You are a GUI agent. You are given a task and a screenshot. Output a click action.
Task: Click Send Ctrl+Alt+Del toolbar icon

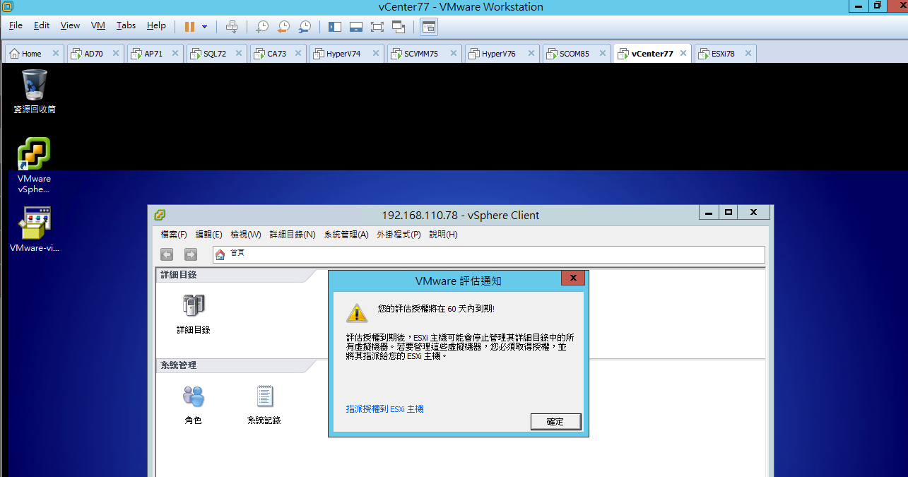231,26
